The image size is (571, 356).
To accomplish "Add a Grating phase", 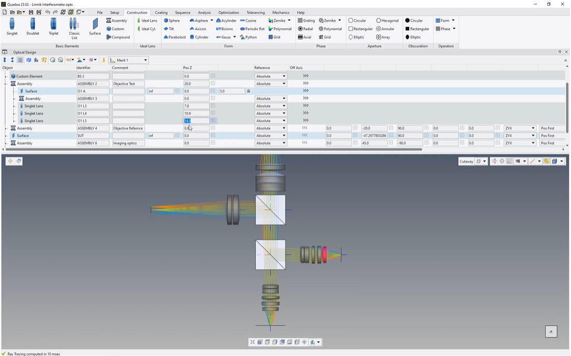I will (x=306, y=21).
